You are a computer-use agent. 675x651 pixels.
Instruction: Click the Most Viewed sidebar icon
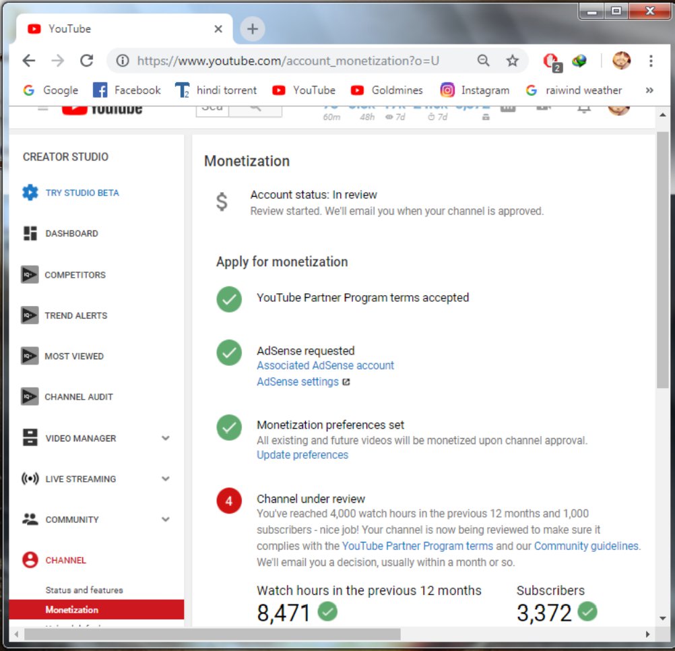pyautogui.click(x=30, y=356)
